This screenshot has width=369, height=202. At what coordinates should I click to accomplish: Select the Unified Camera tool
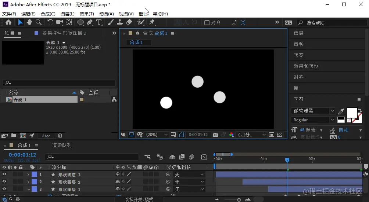coord(60,22)
